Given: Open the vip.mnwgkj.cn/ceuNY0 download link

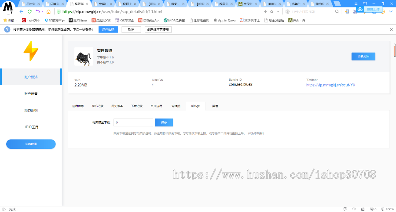Looking at the screenshot, I should click(x=330, y=85).
